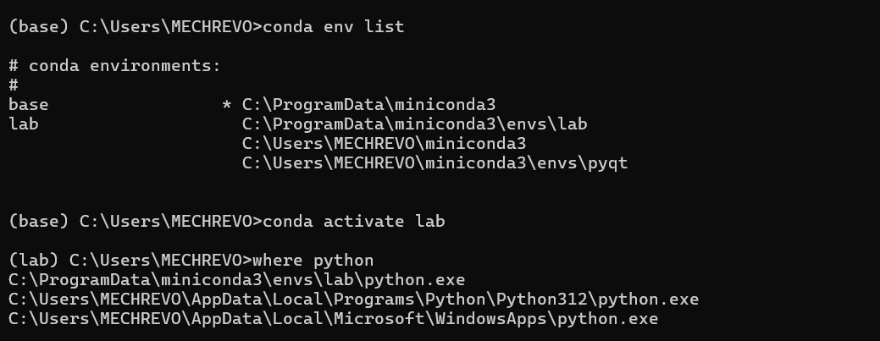The height and width of the screenshot is (341, 880).
Task: Select the C:\ProgramData\miniconda3\envs\lab path in the list
Action: [414, 124]
